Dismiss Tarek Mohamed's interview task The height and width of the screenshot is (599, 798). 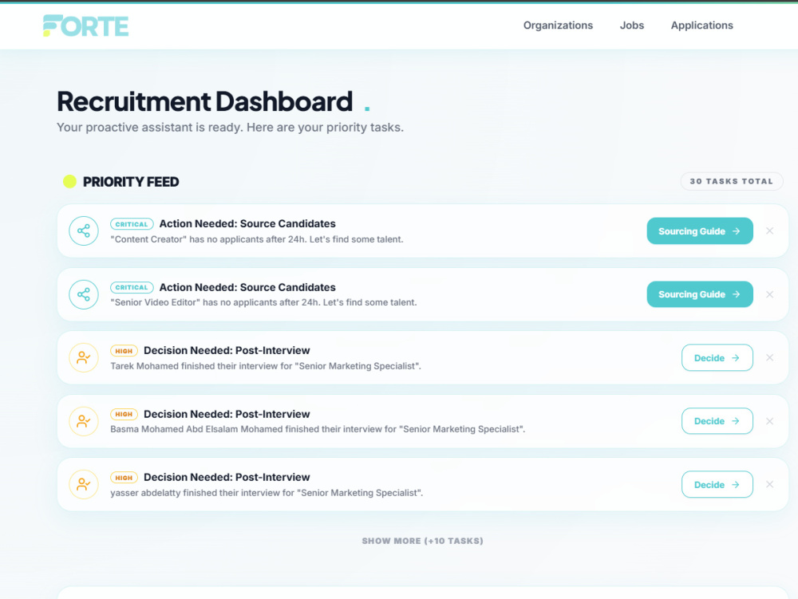[x=770, y=358]
